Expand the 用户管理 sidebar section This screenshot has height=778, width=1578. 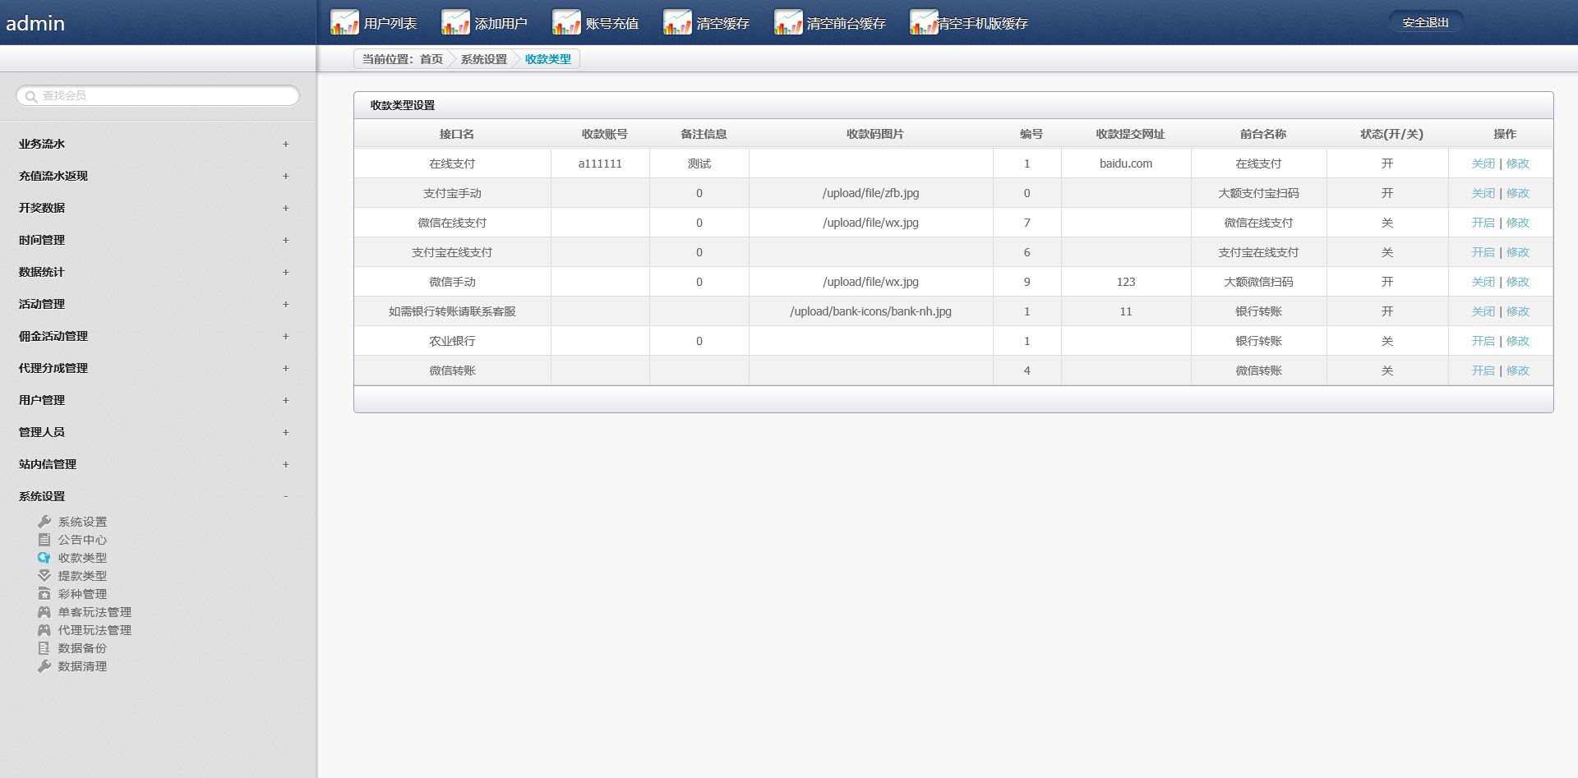tap(285, 400)
